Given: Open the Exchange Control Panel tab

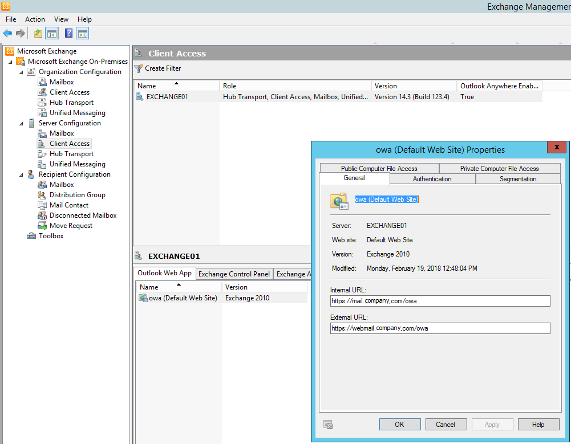Looking at the screenshot, I should point(234,274).
